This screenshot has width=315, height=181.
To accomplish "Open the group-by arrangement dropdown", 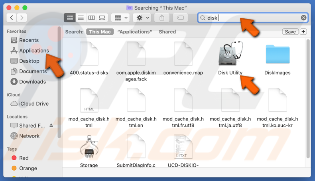I will coord(120,18).
